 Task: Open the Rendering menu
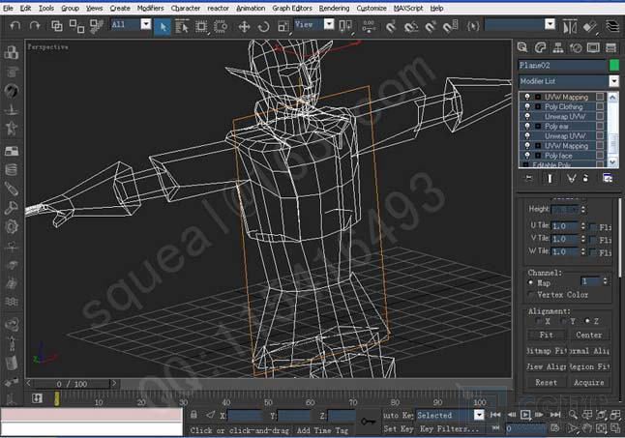coord(334,8)
